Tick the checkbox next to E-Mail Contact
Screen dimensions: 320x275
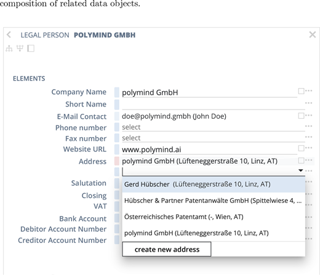tap(301, 116)
